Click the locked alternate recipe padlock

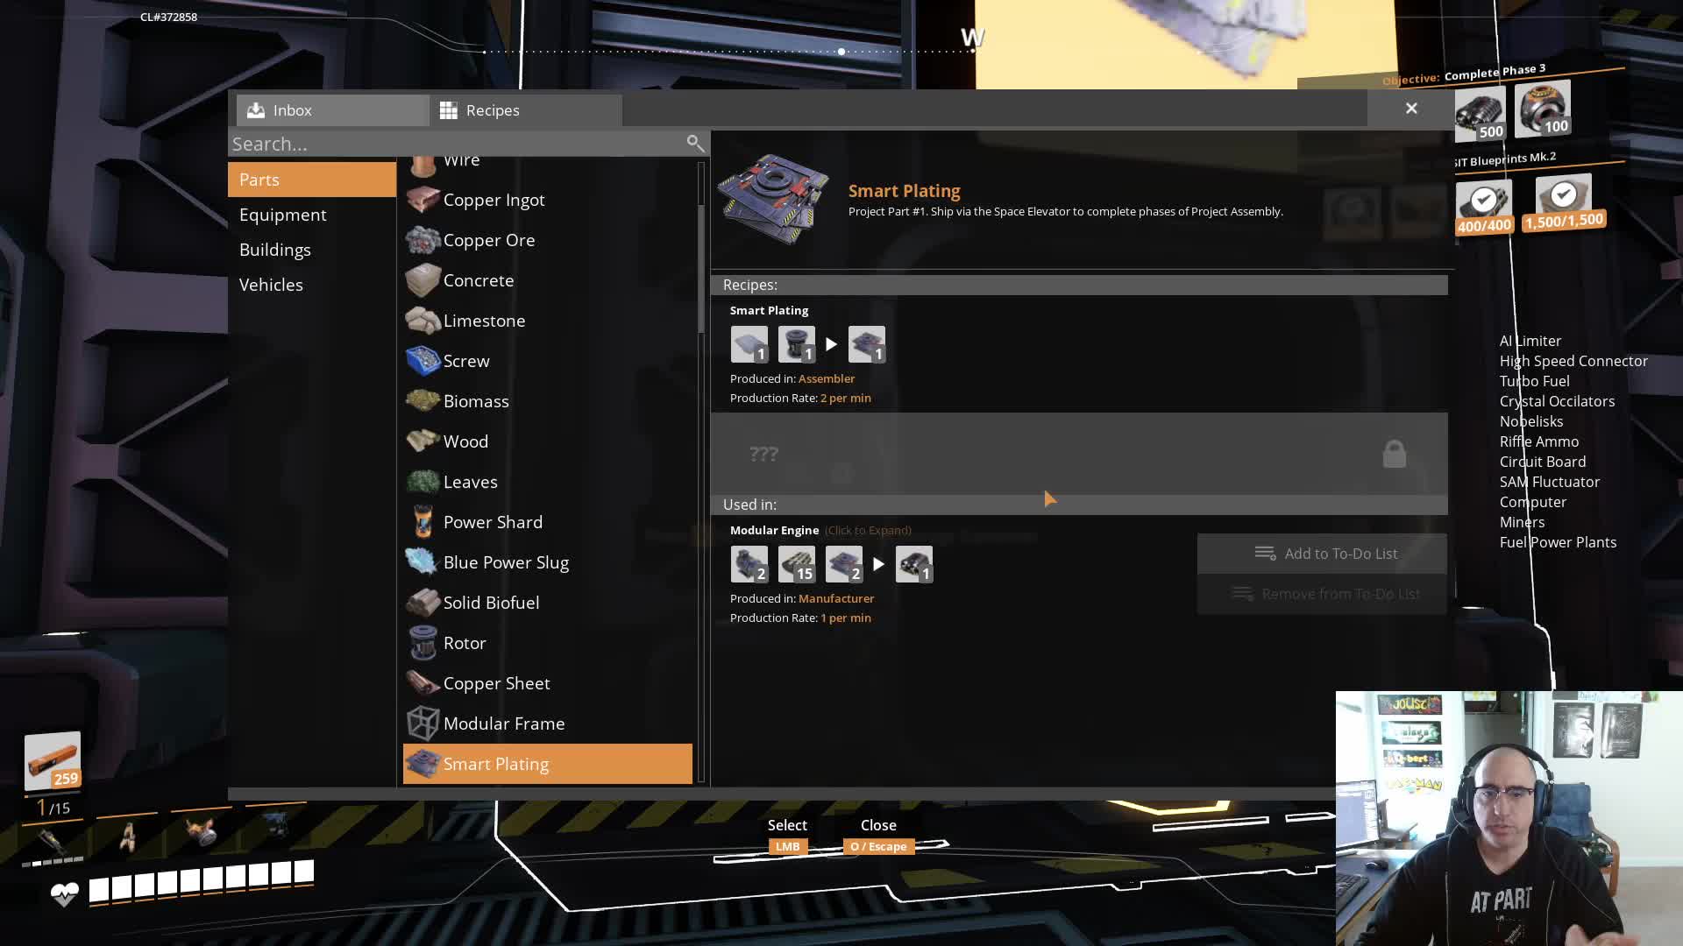point(1394,454)
